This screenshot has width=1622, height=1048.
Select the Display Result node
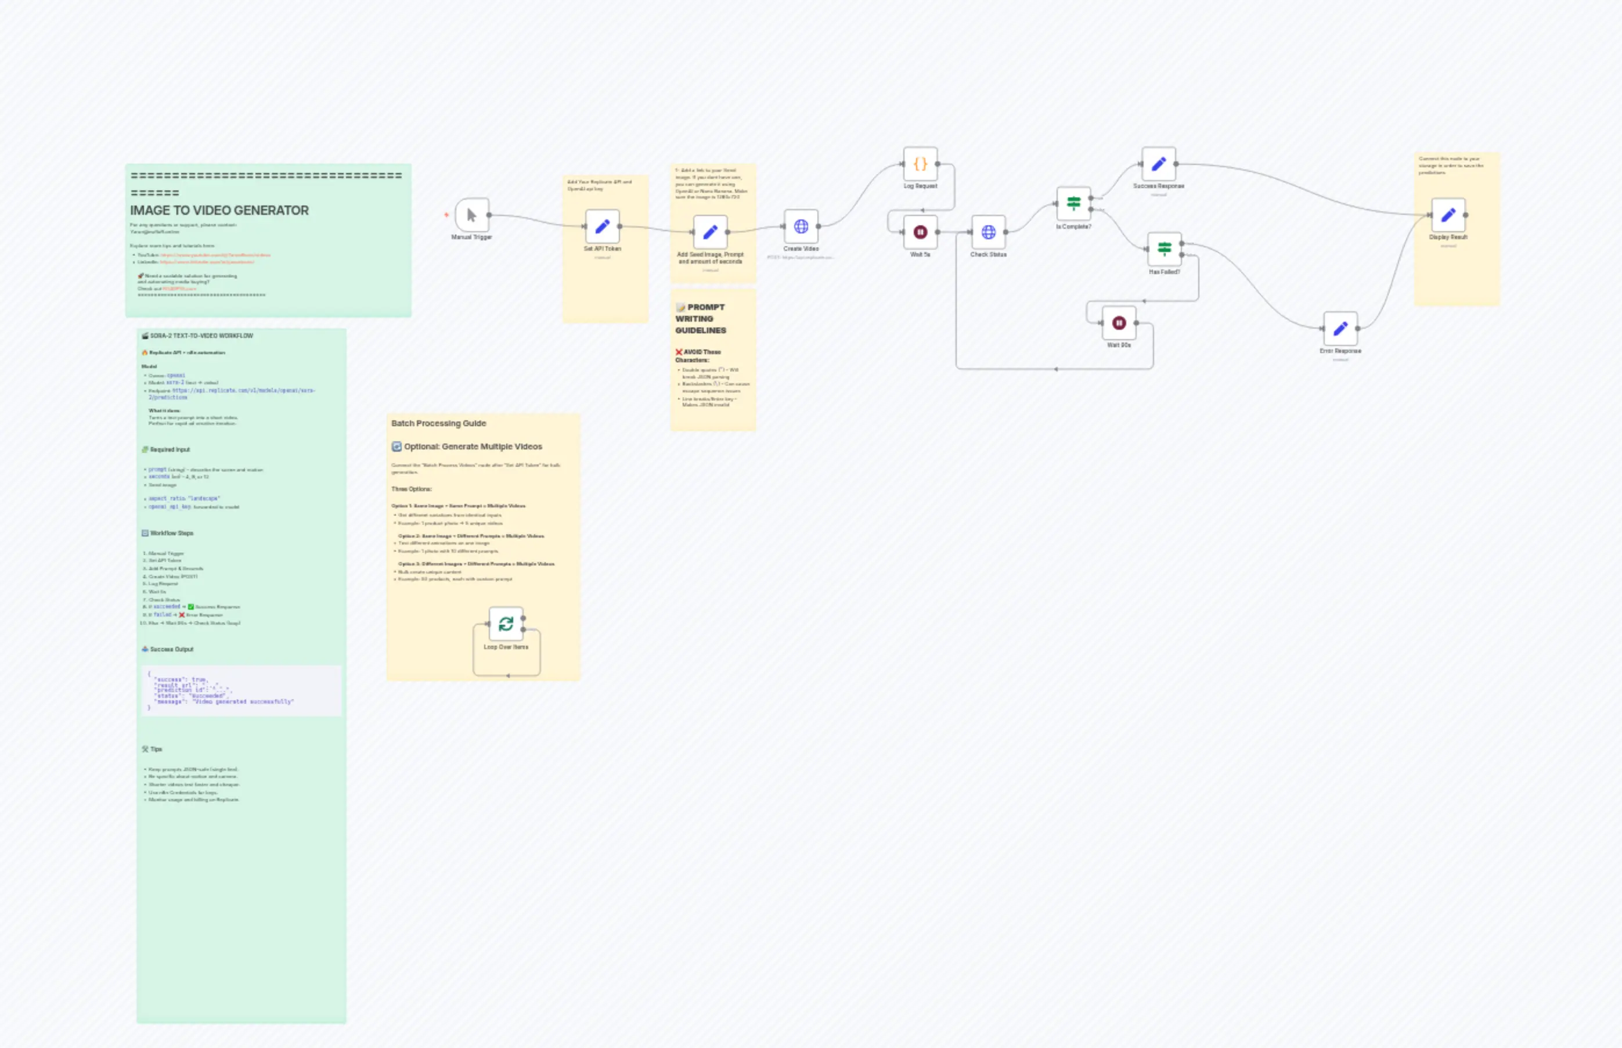[x=1448, y=215]
